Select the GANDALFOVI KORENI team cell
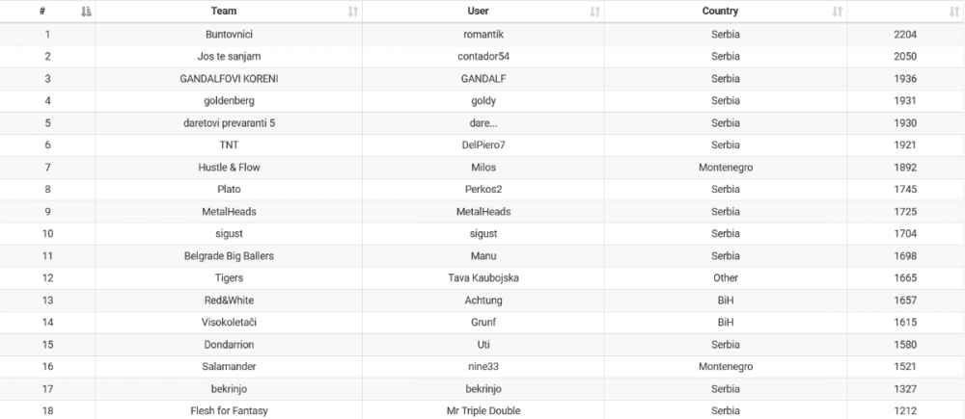Screen dimensions: 965x419 pyautogui.click(x=229, y=78)
